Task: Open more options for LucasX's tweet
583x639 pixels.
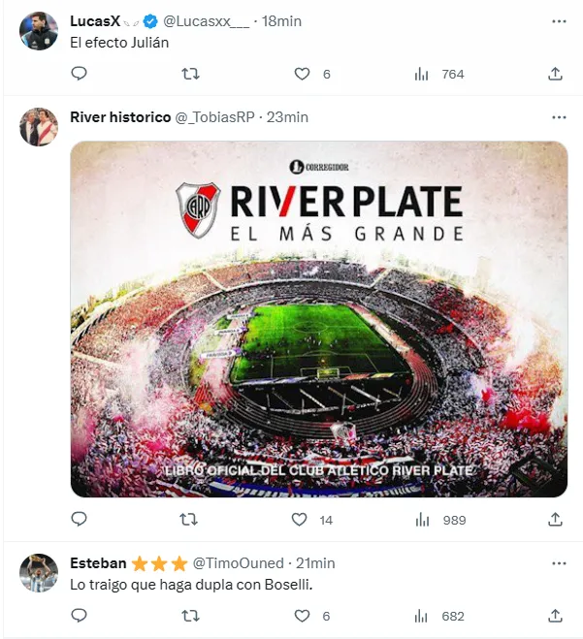Action: (x=558, y=21)
